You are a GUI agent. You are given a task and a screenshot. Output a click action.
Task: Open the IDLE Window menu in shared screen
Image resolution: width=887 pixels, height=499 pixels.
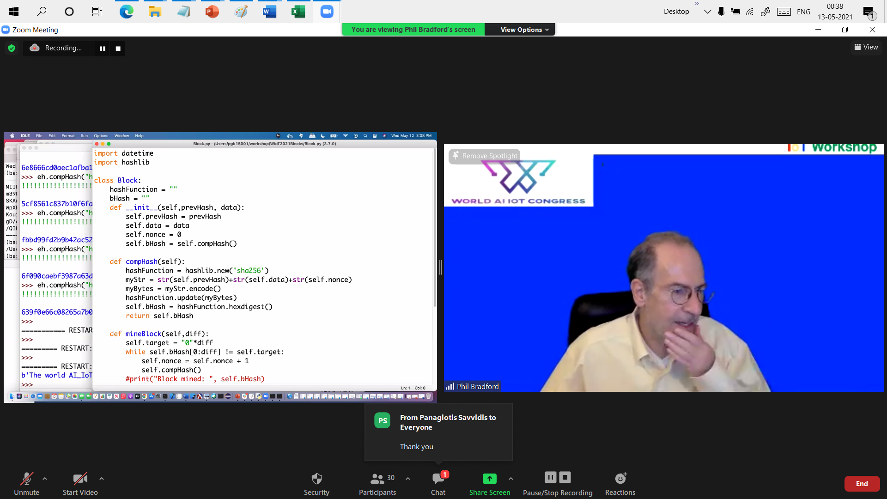122,136
